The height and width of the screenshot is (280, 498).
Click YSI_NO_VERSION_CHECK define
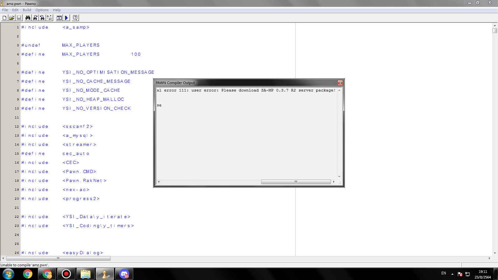[96, 108]
